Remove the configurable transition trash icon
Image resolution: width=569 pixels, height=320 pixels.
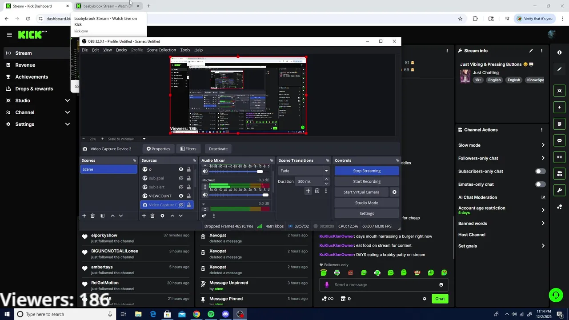[x=317, y=191]
